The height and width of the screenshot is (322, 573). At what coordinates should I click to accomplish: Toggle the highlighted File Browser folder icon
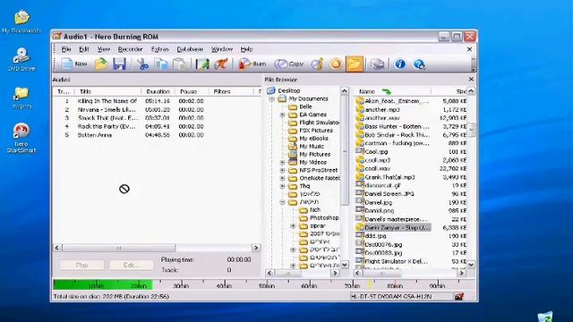click(355, 64)
